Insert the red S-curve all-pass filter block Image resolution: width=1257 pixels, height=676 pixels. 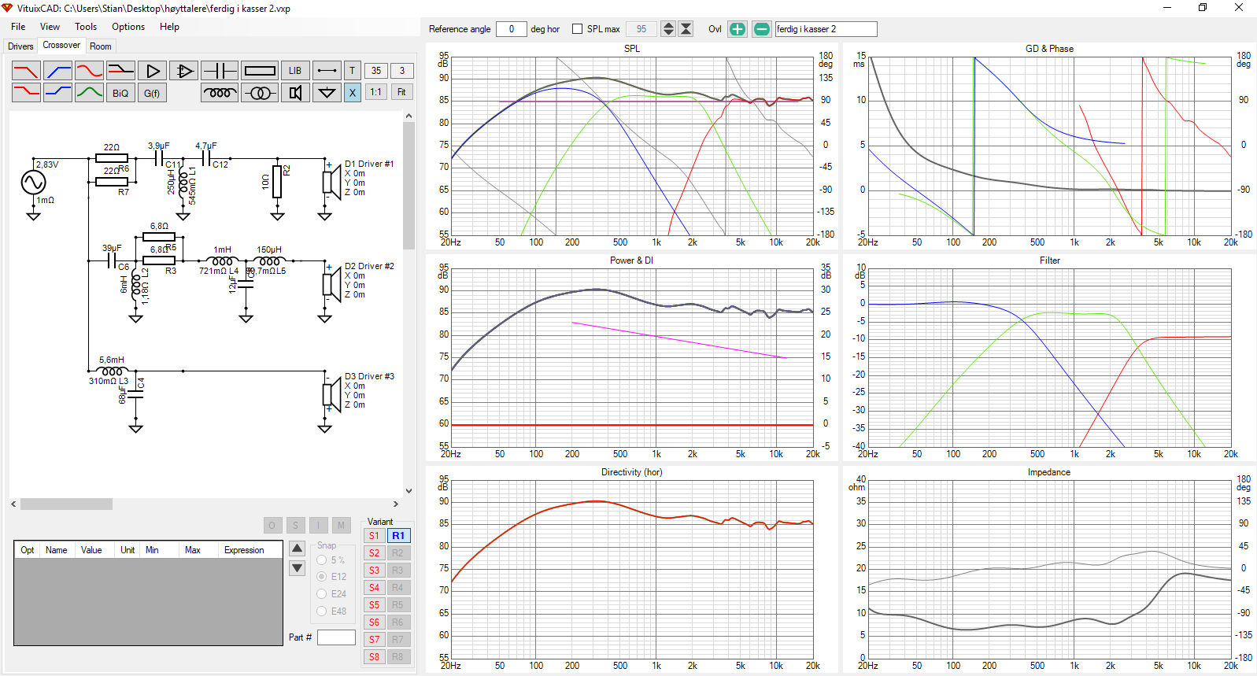point(89,71)
